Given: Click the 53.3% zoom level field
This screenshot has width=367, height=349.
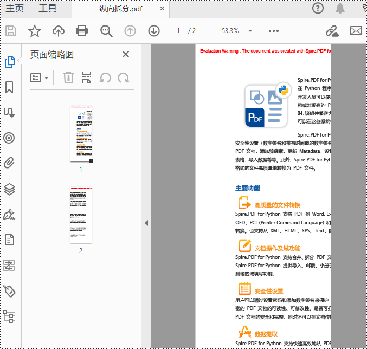Looking at the screenshot, I should (230, 31).
